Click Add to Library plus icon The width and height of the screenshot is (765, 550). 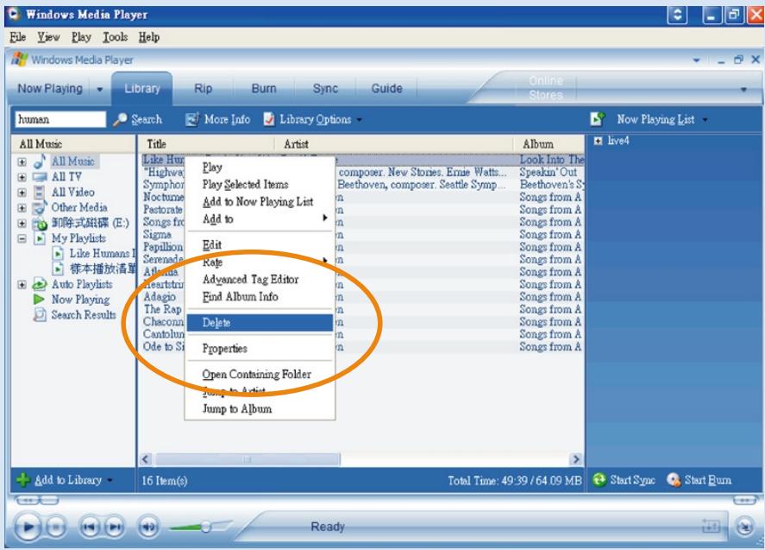pyautogui.click(x=23, y=480)
